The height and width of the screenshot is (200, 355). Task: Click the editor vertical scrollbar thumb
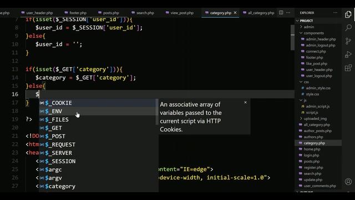pyautogui.click(x=292, y=37)
